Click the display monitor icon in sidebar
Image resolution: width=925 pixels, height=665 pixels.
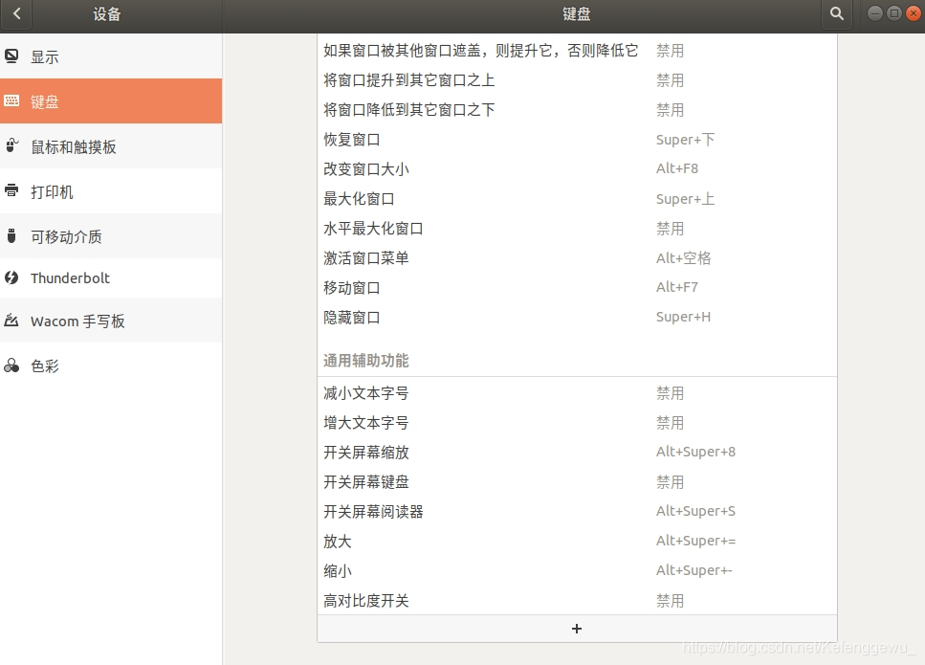[11, 56]
